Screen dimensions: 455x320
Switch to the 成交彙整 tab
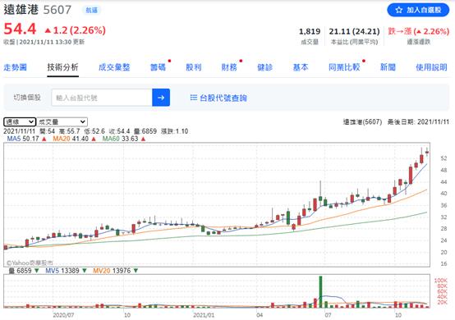[x=114, y=67]
